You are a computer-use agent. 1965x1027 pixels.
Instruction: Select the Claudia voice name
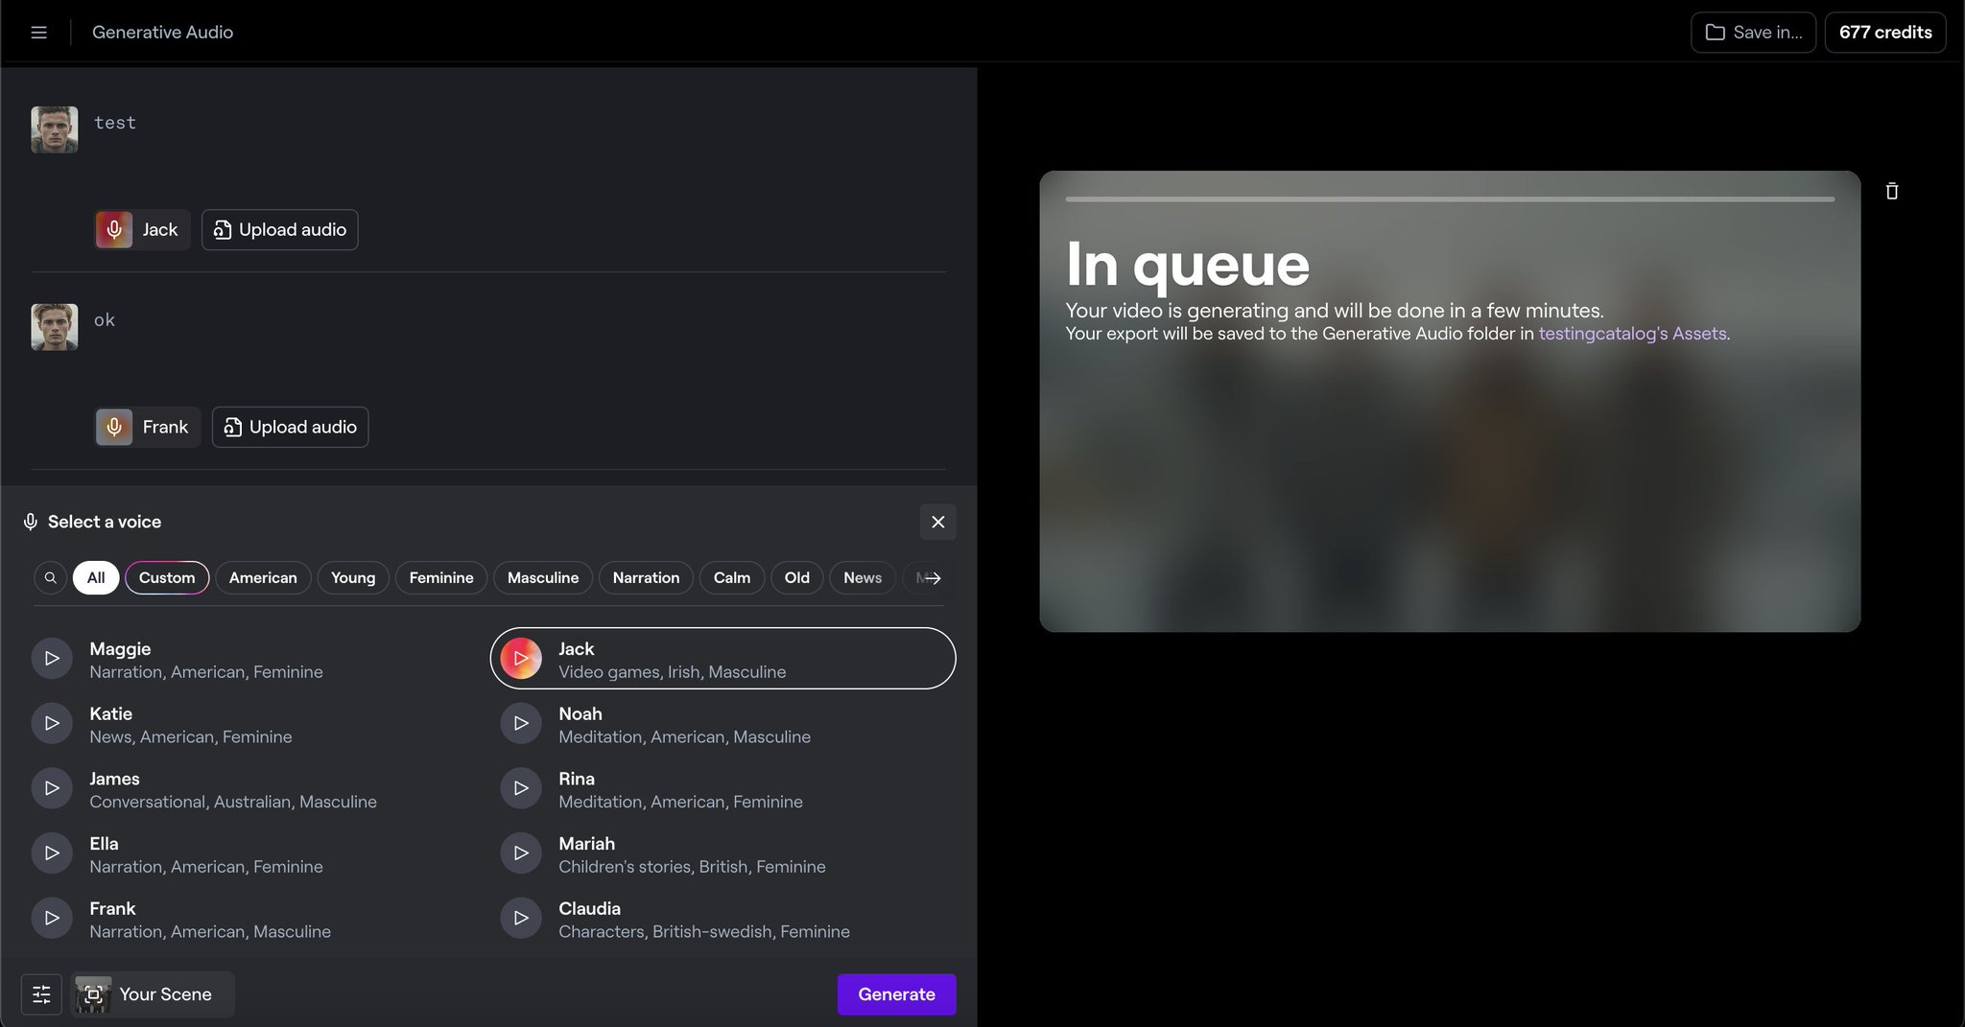pyautogui.click(x=589, y=909)
